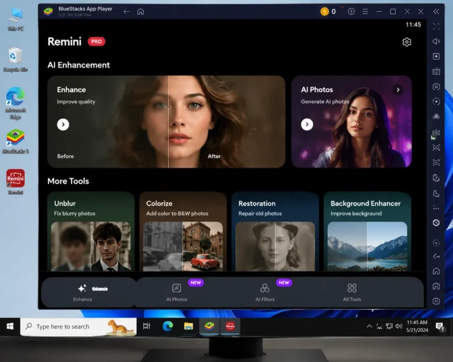Open Windows notification center

pos(439,326)
